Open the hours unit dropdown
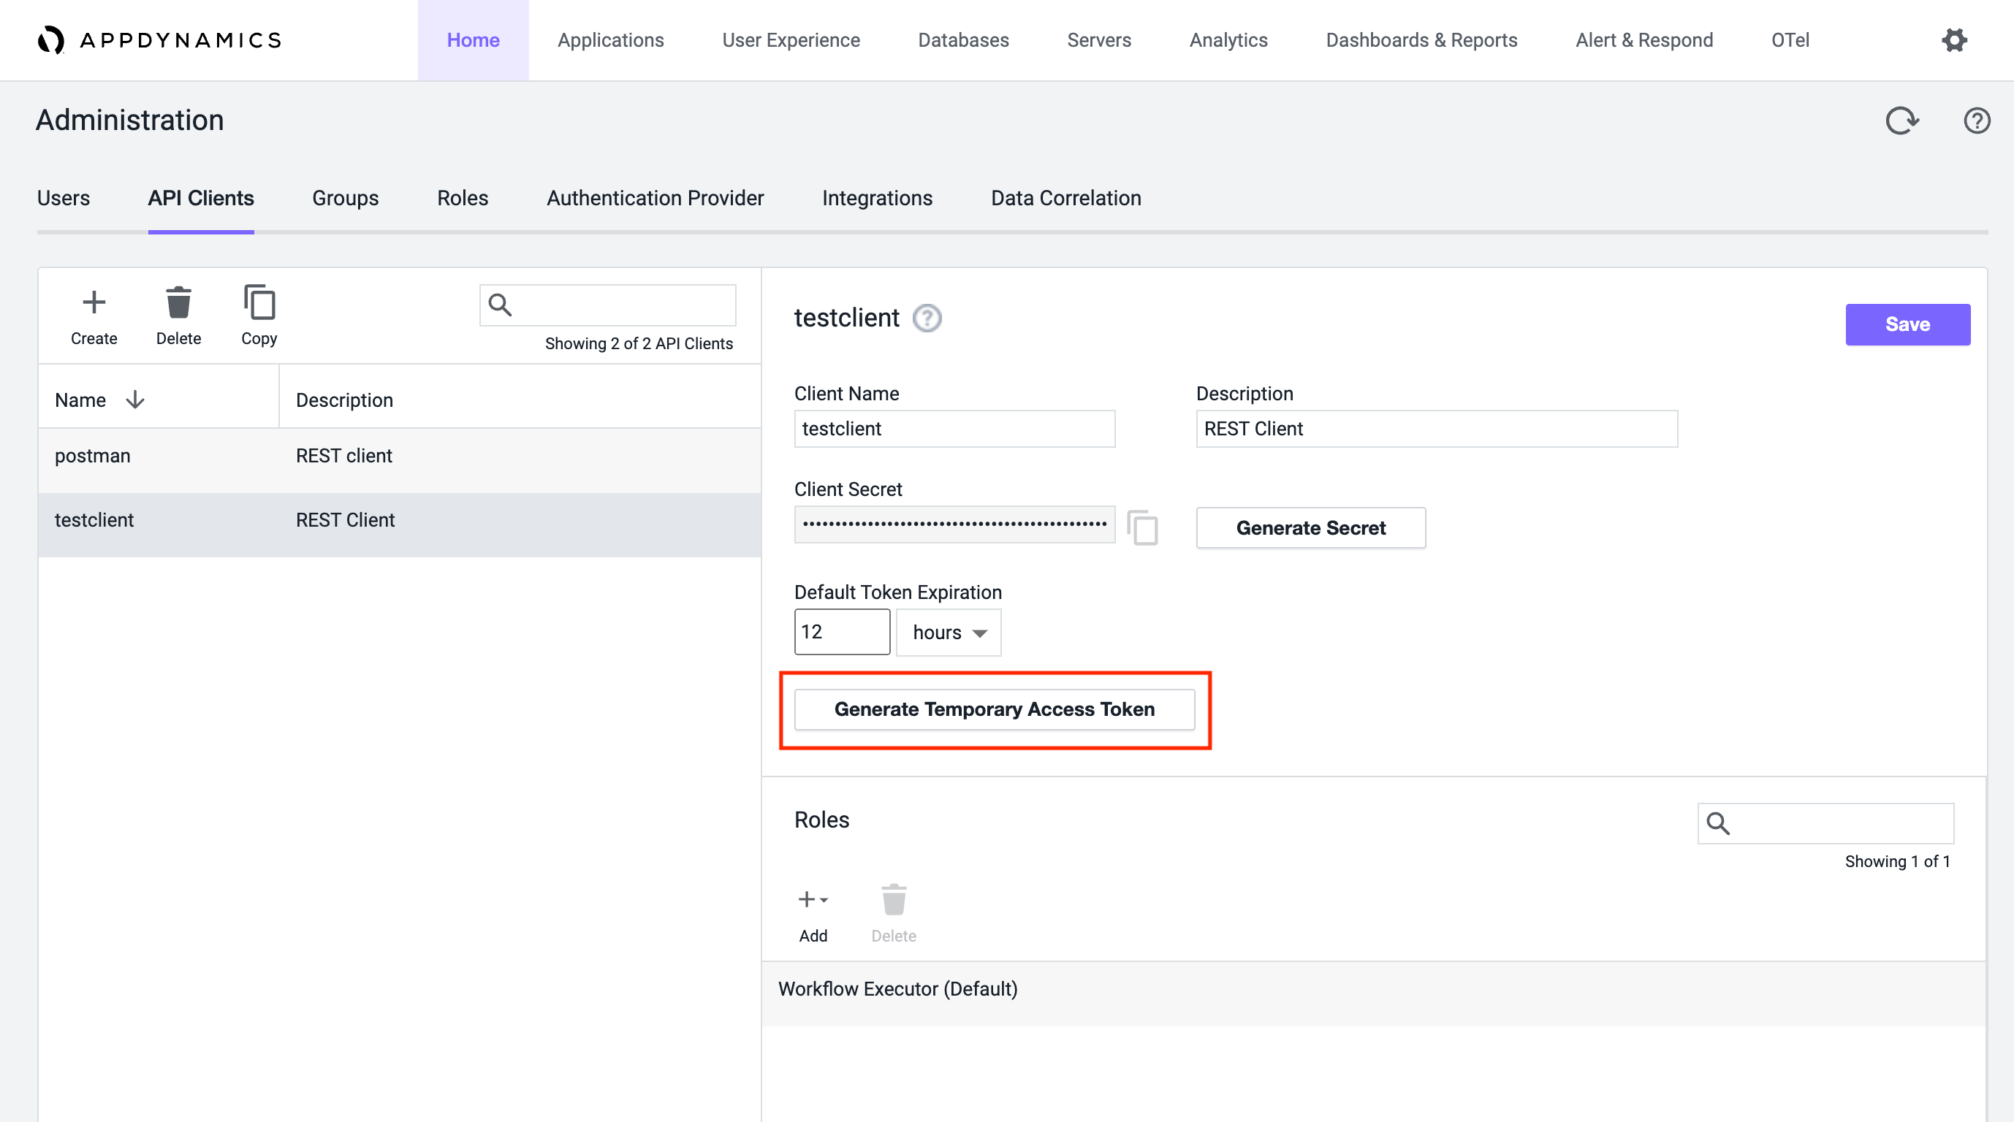 pos(949,632)
